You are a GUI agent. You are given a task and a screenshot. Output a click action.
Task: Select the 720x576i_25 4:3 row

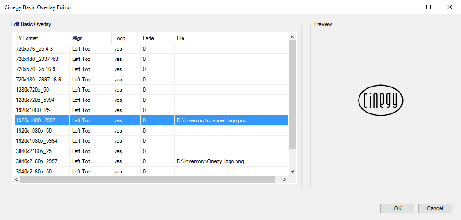tap(151, 49)
